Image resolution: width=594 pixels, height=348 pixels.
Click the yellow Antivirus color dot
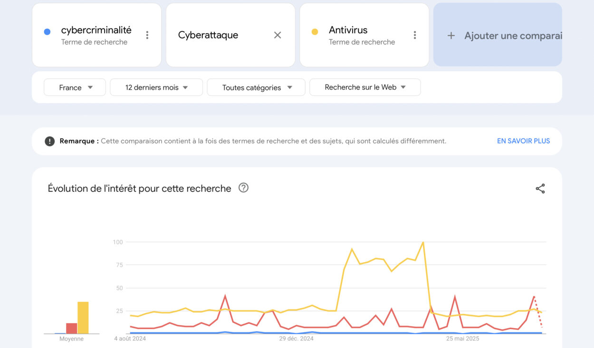(x=315, y=32)
